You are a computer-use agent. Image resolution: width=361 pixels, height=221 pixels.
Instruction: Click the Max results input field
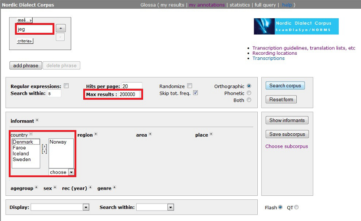pyautogui.click(x=130, y=94)
